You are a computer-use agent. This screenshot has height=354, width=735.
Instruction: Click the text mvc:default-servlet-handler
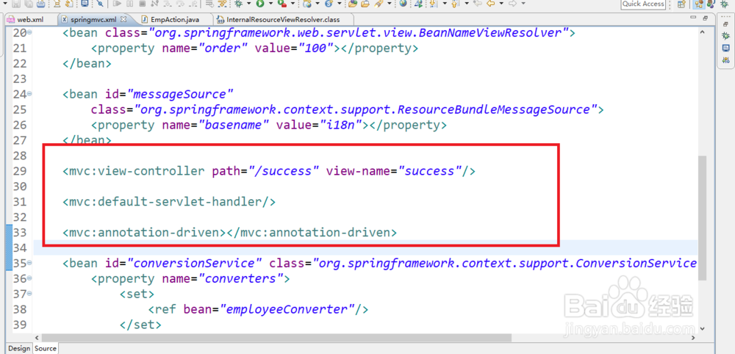pos(166,202)
